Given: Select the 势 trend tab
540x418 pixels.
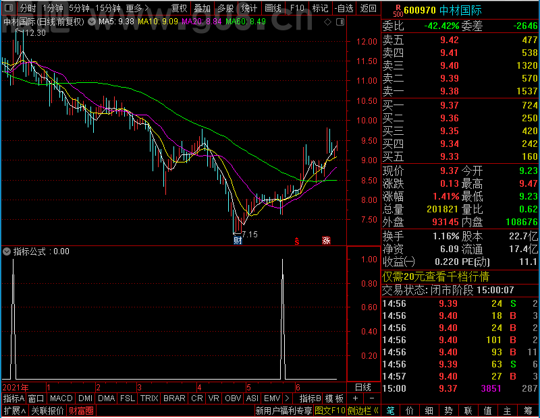Looking at the screenshot, I should (x=448, y=411).
